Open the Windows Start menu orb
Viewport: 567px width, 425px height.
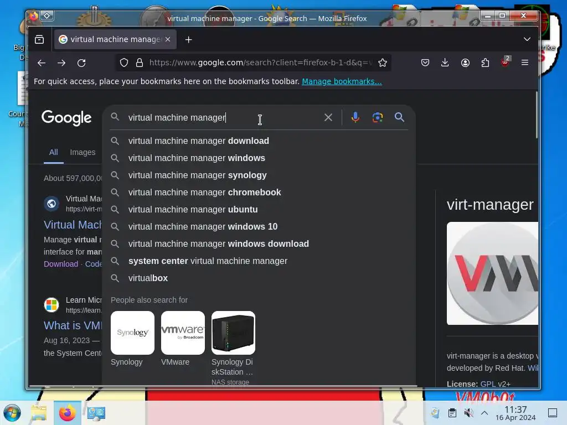pos(12,413)
